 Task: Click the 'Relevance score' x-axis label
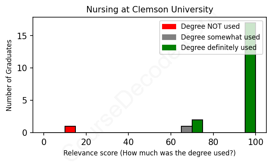(x=150, y=153)
